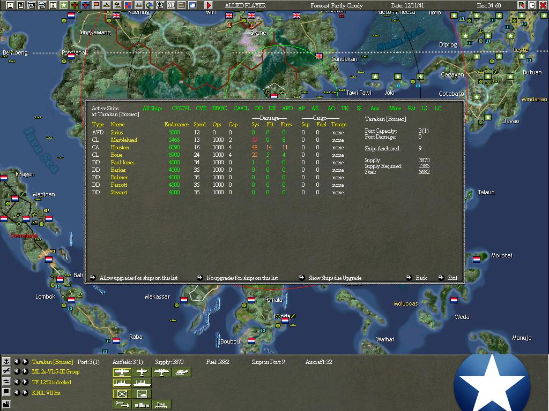This screenshot has height=411, width=549.
Task: Filter the list by CV/CVL
Action: (181, 108)
